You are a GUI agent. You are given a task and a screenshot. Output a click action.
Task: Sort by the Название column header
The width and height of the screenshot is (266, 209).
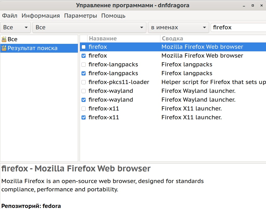coord(103,39)
